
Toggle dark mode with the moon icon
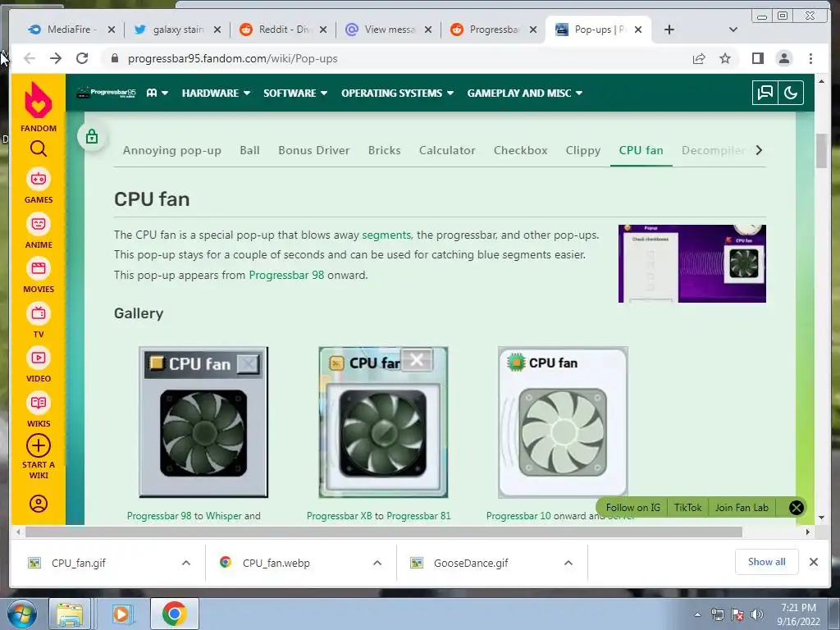pos(791,93)
